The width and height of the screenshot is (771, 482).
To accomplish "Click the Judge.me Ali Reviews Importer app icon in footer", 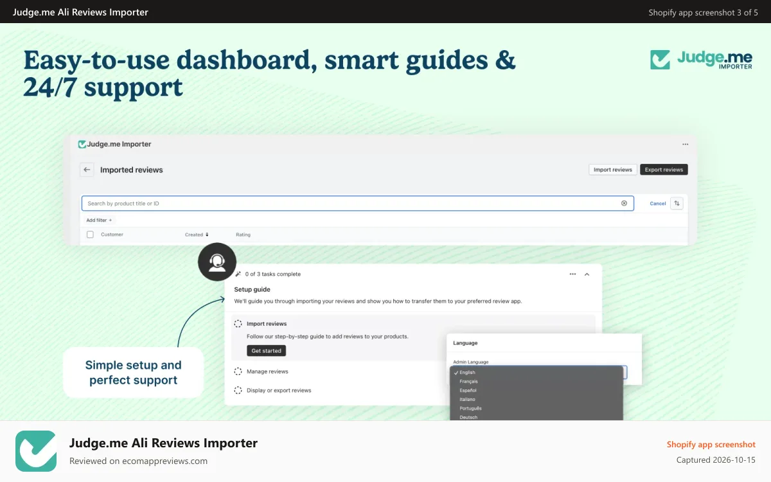I will [36, 451].
